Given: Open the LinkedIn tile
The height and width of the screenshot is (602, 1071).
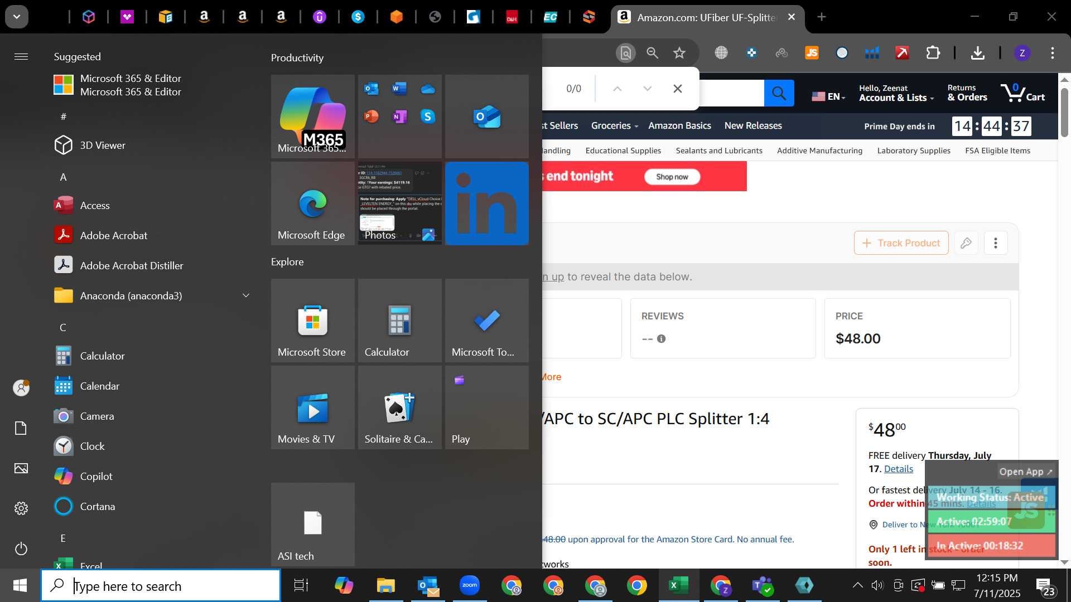Looking at the screenshot, I should (487, 203).
